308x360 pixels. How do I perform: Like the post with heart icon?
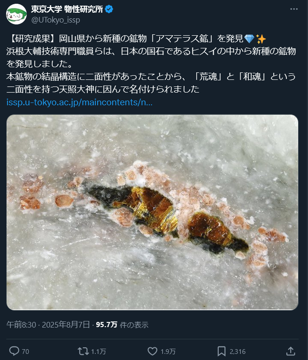click(x=152, y=351)
